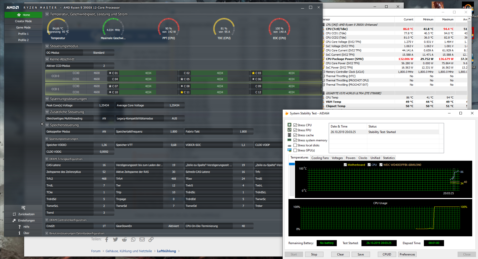
Task: Click the gold star on core C 03
Action: click(253, 73)
